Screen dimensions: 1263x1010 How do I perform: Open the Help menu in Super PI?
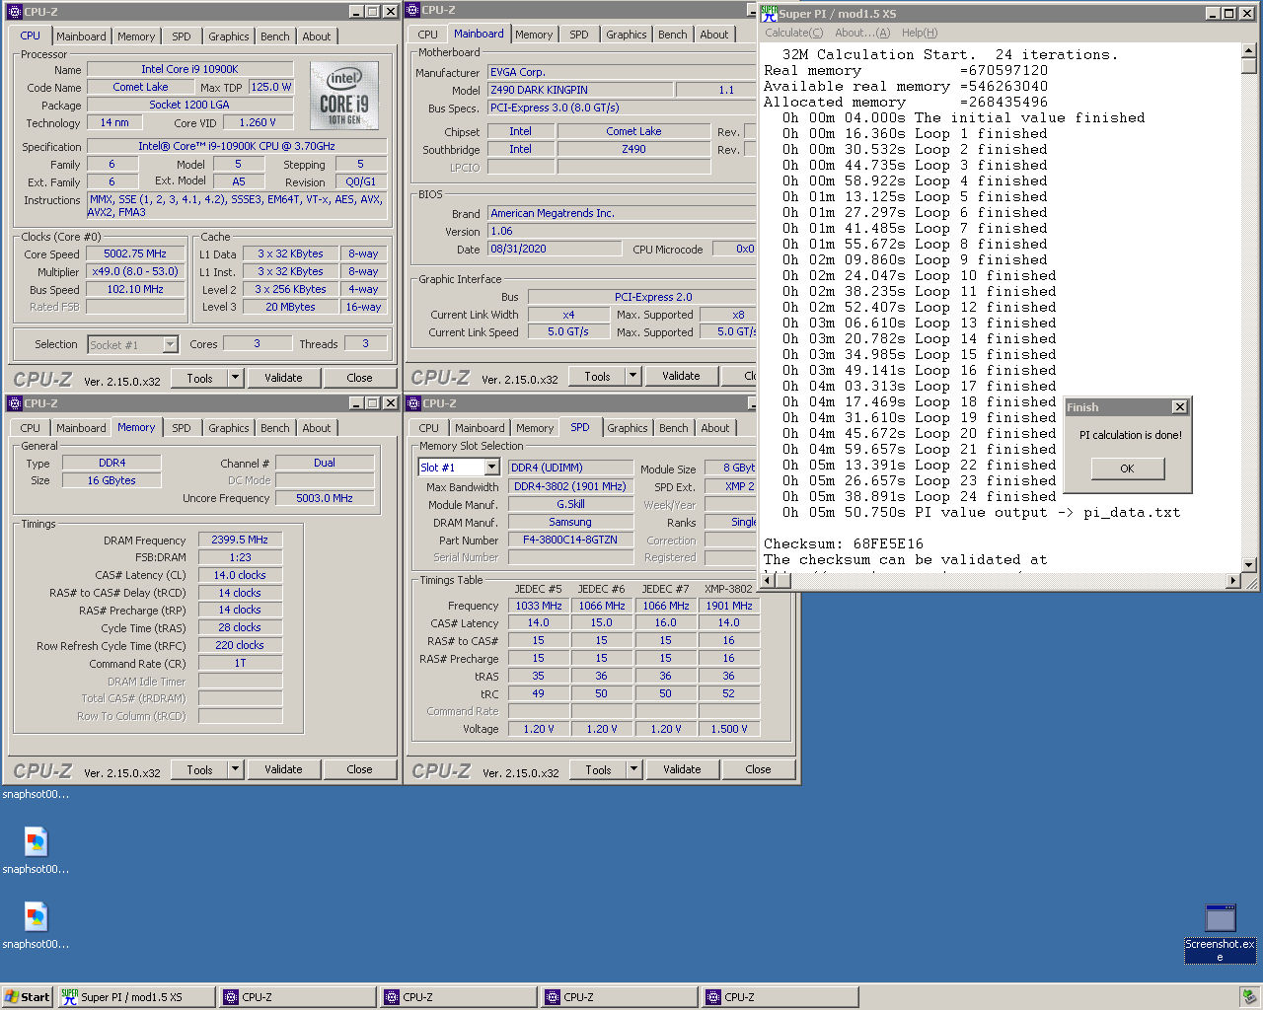(920, 33)
